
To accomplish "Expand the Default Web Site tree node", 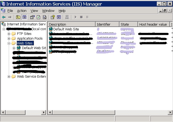I will pos(14,48).
